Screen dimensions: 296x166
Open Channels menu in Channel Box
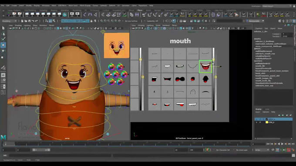click(x=259, y=28)
